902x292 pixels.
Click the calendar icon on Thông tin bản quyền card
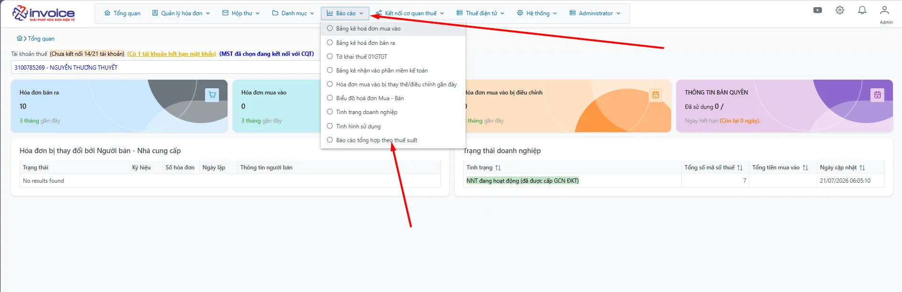877,95
